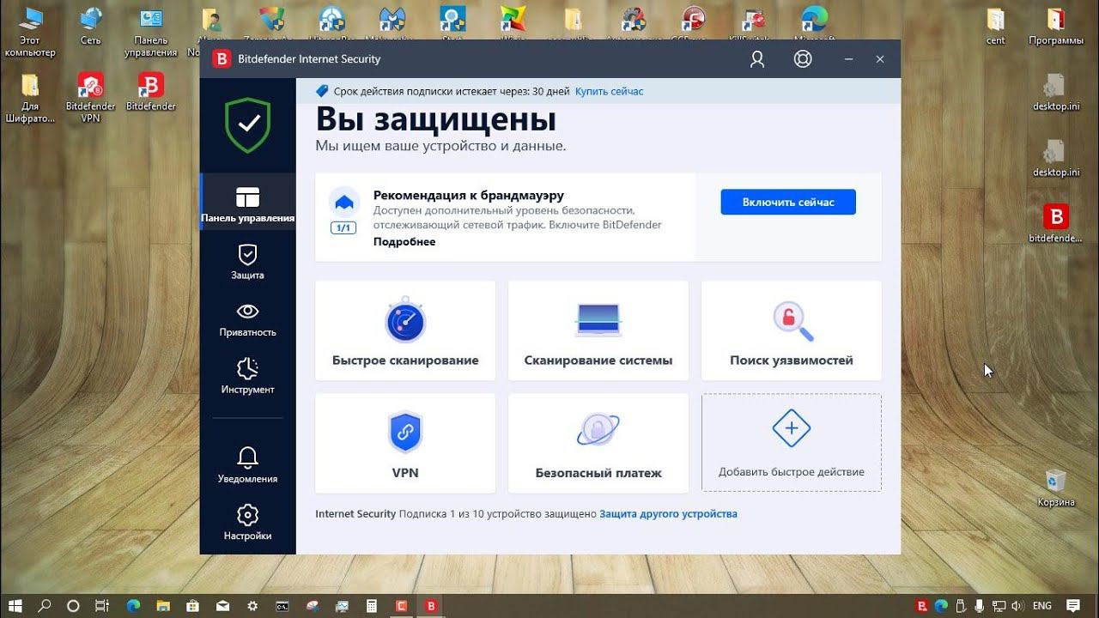
Task: Open bitdefender... installer icon on desktop right
Action: [x=1056, y=223]
